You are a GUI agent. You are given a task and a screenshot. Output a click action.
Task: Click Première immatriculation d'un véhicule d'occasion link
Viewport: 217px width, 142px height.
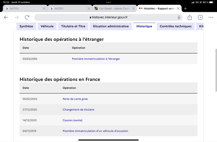(95, 131)
